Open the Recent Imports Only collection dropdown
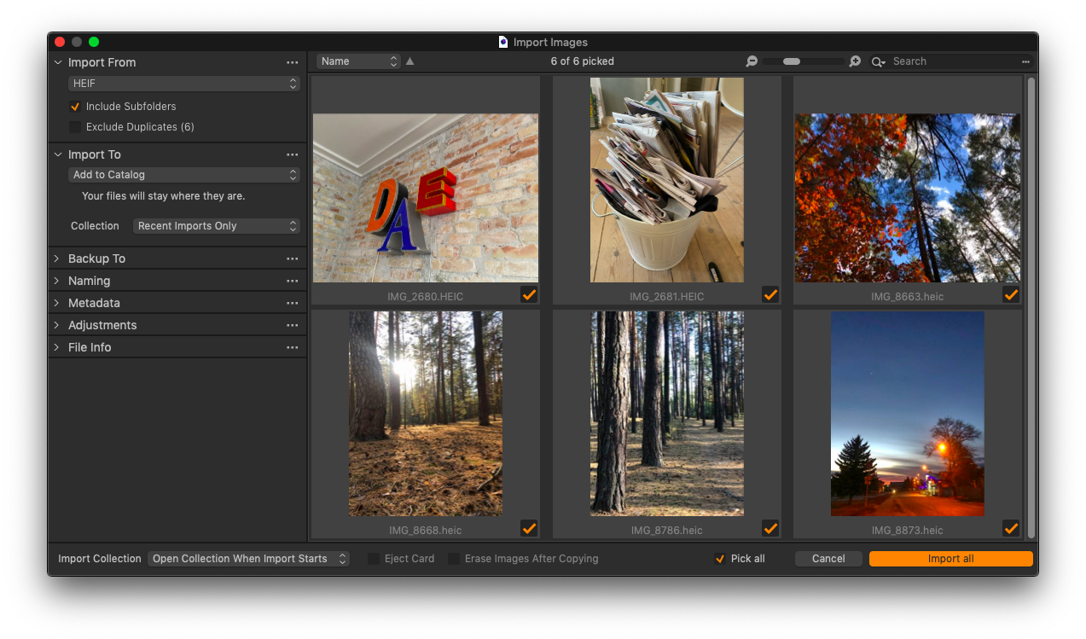The image size is (1086, 639). coord(217,226)
